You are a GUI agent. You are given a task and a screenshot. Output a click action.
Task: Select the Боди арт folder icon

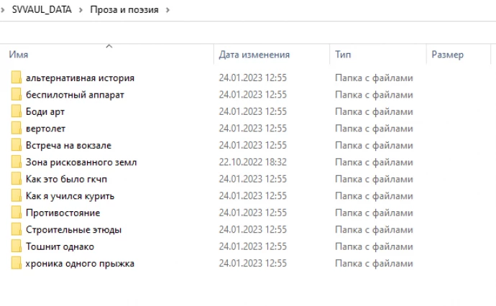tap(17, 111)
